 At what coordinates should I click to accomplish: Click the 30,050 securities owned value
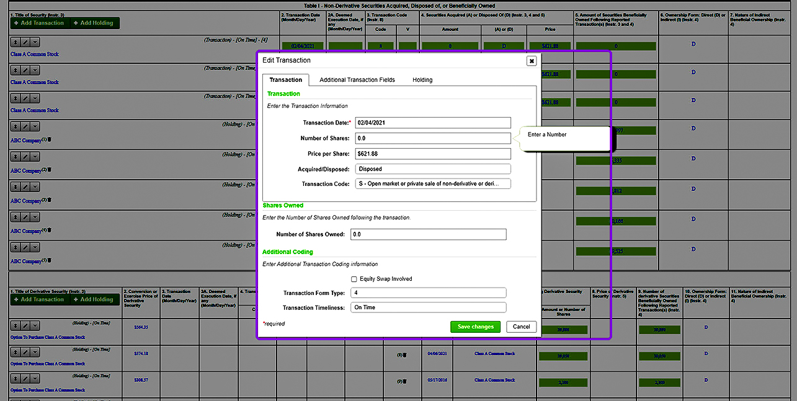tap(659, 356)
